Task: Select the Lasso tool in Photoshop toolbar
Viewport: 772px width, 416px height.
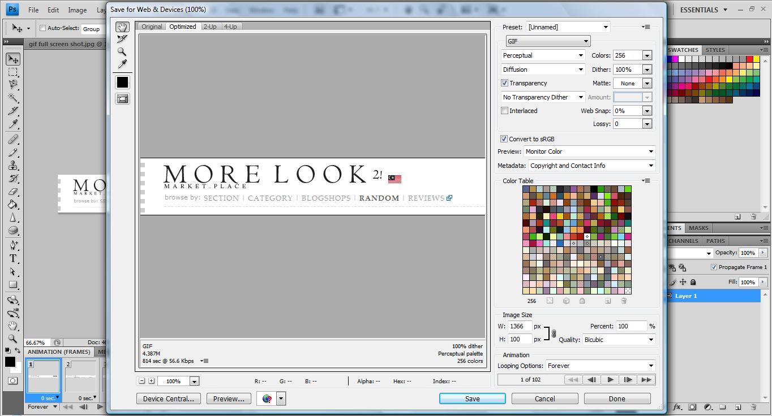Action: (13, 85)
